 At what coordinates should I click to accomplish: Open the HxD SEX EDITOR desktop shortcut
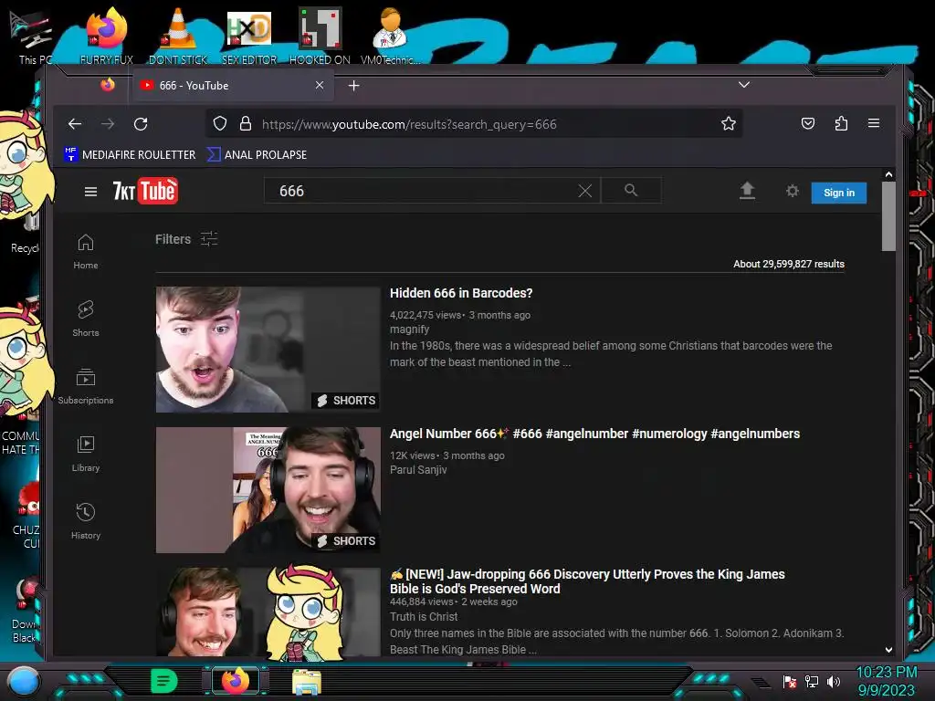249,37
